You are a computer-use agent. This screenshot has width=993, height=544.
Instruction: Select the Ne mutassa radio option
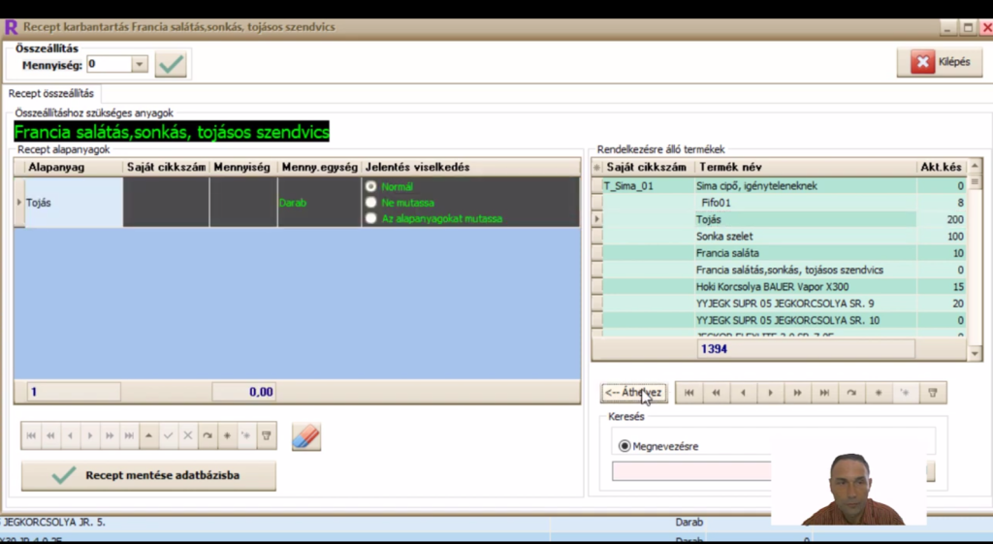[370, 203]
